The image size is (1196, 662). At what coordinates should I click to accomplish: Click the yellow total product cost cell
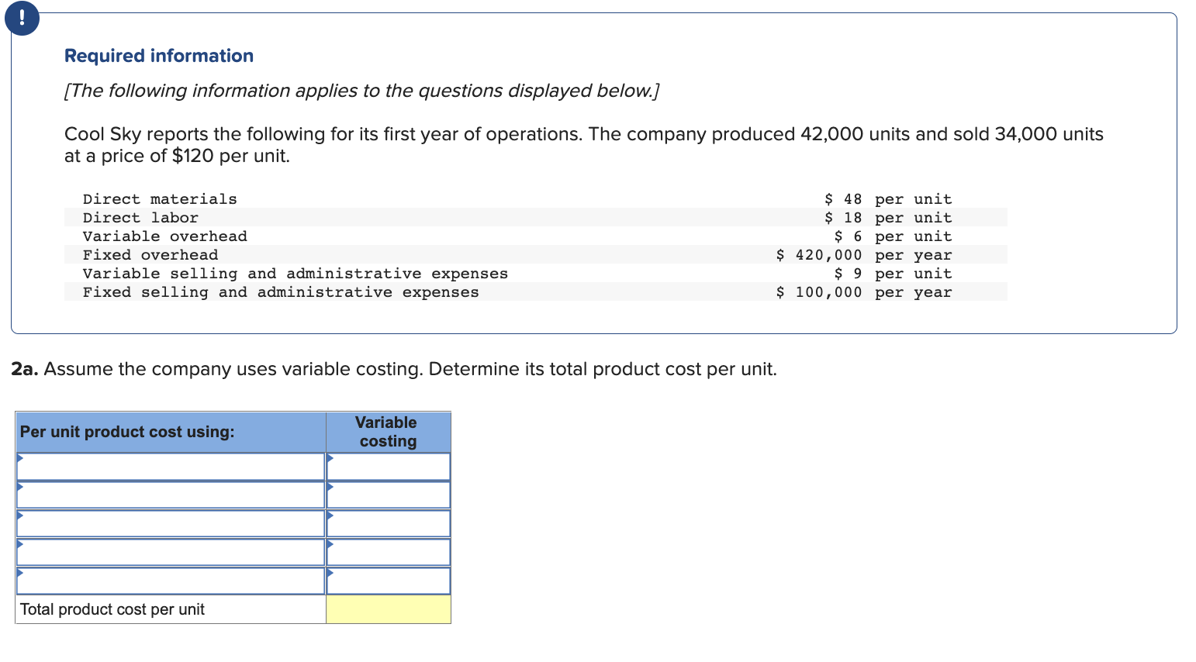(x=389, y=609)
